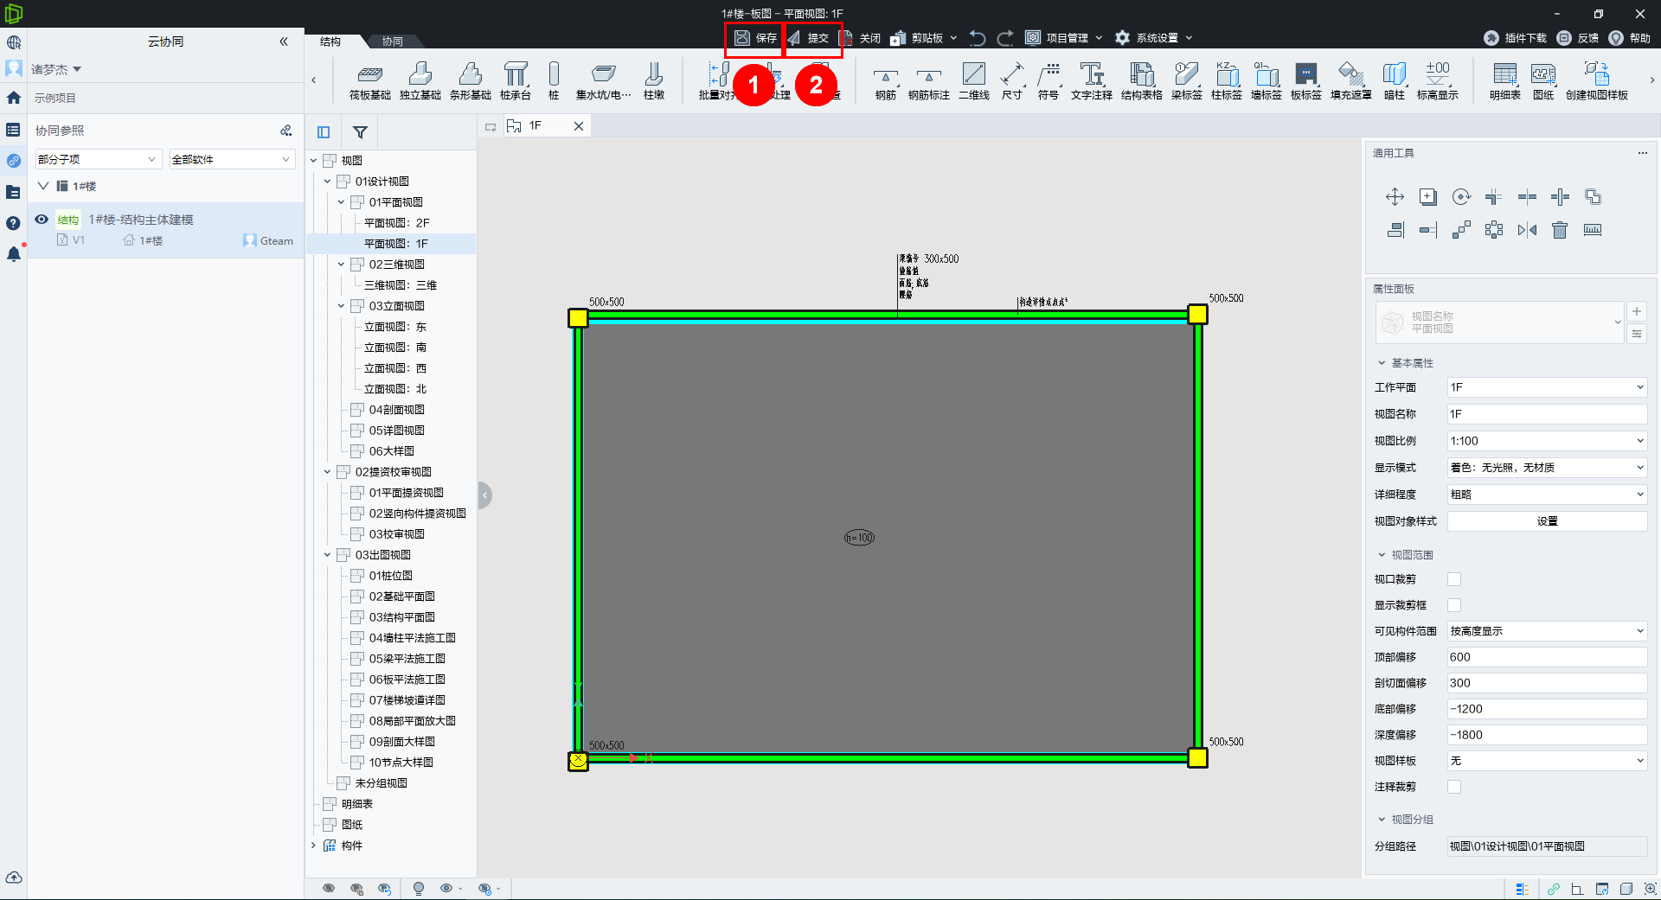Open the 部分子项 dropdown
Screen dimensions: 1661x900
pyautogui.click(x=98, y=159)
